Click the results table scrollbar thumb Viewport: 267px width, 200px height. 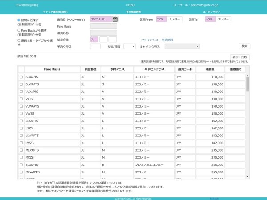point(247,84)
